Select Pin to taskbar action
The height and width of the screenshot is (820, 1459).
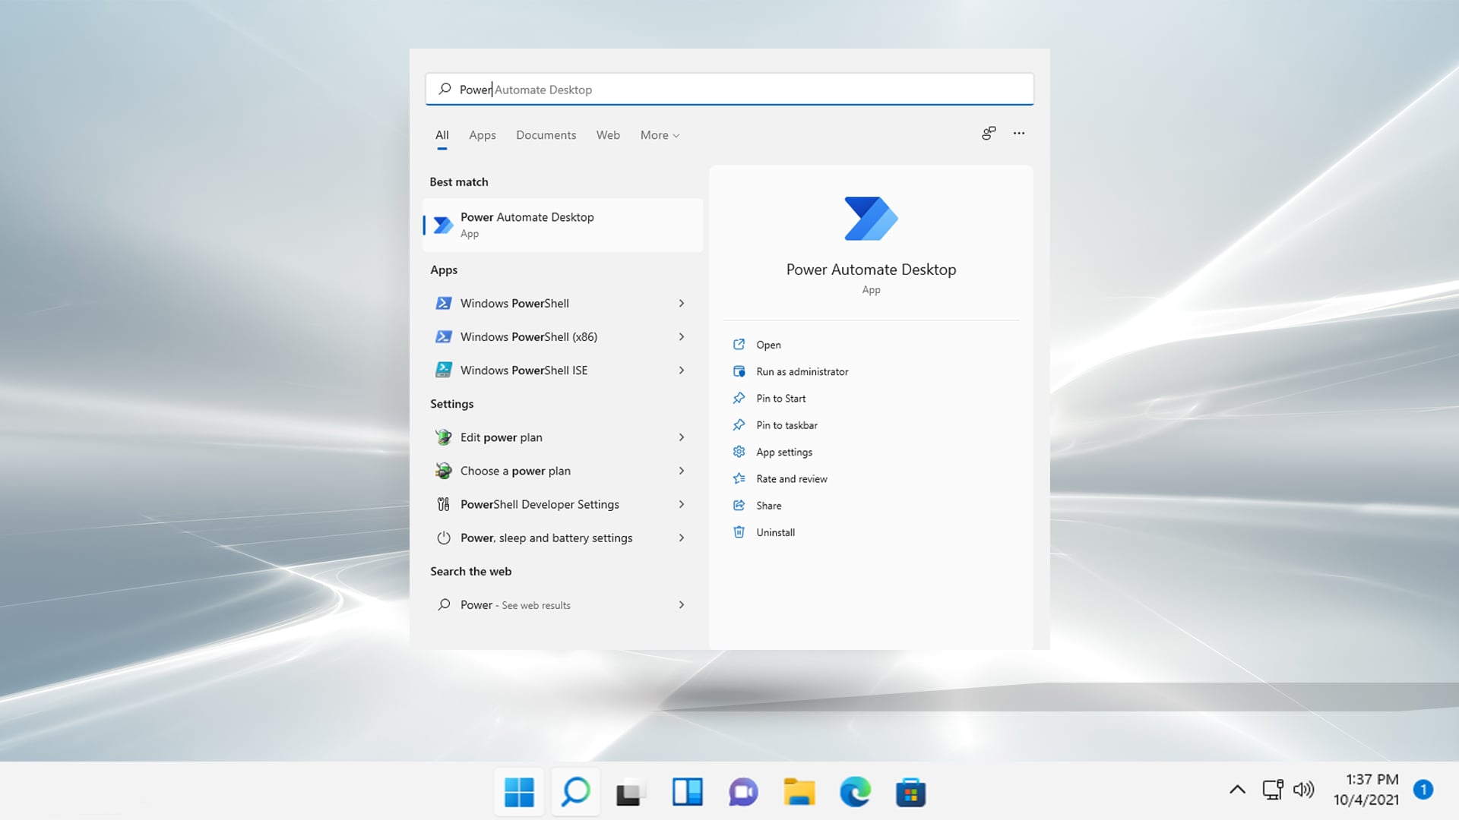[x=786, y=425]
